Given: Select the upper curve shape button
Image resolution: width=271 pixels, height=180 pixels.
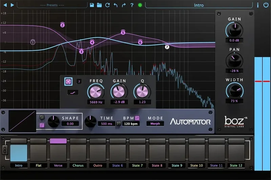Looking at the screenshot, I should click(42, 117).
